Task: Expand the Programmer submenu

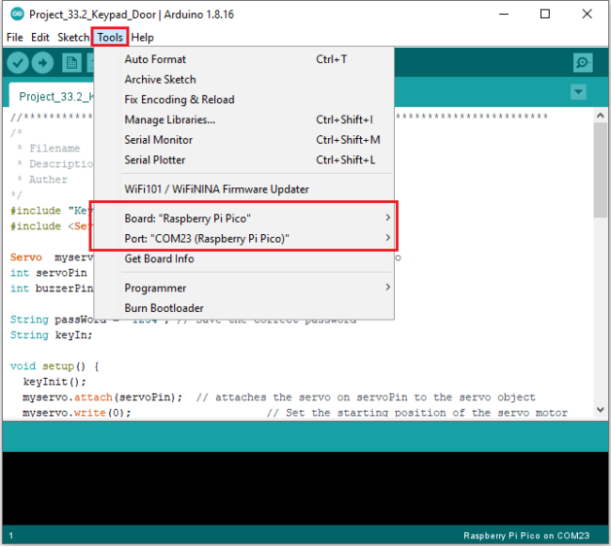Action: pyautogui.click(x=244, y=289)
